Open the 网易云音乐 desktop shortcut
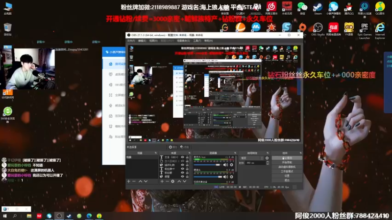This screenshot has width=392, height=220. [x=271, y=8]
